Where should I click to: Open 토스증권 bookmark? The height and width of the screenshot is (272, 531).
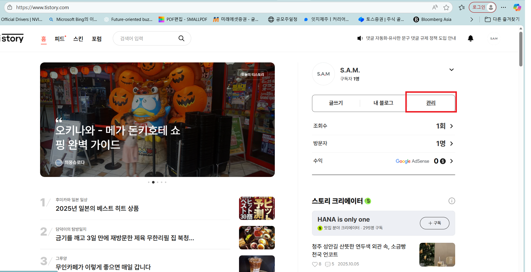click(381, 19)
